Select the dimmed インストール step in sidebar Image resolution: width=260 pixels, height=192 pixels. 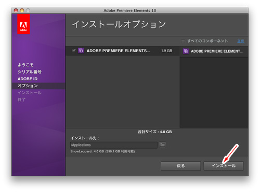[30, 93]
